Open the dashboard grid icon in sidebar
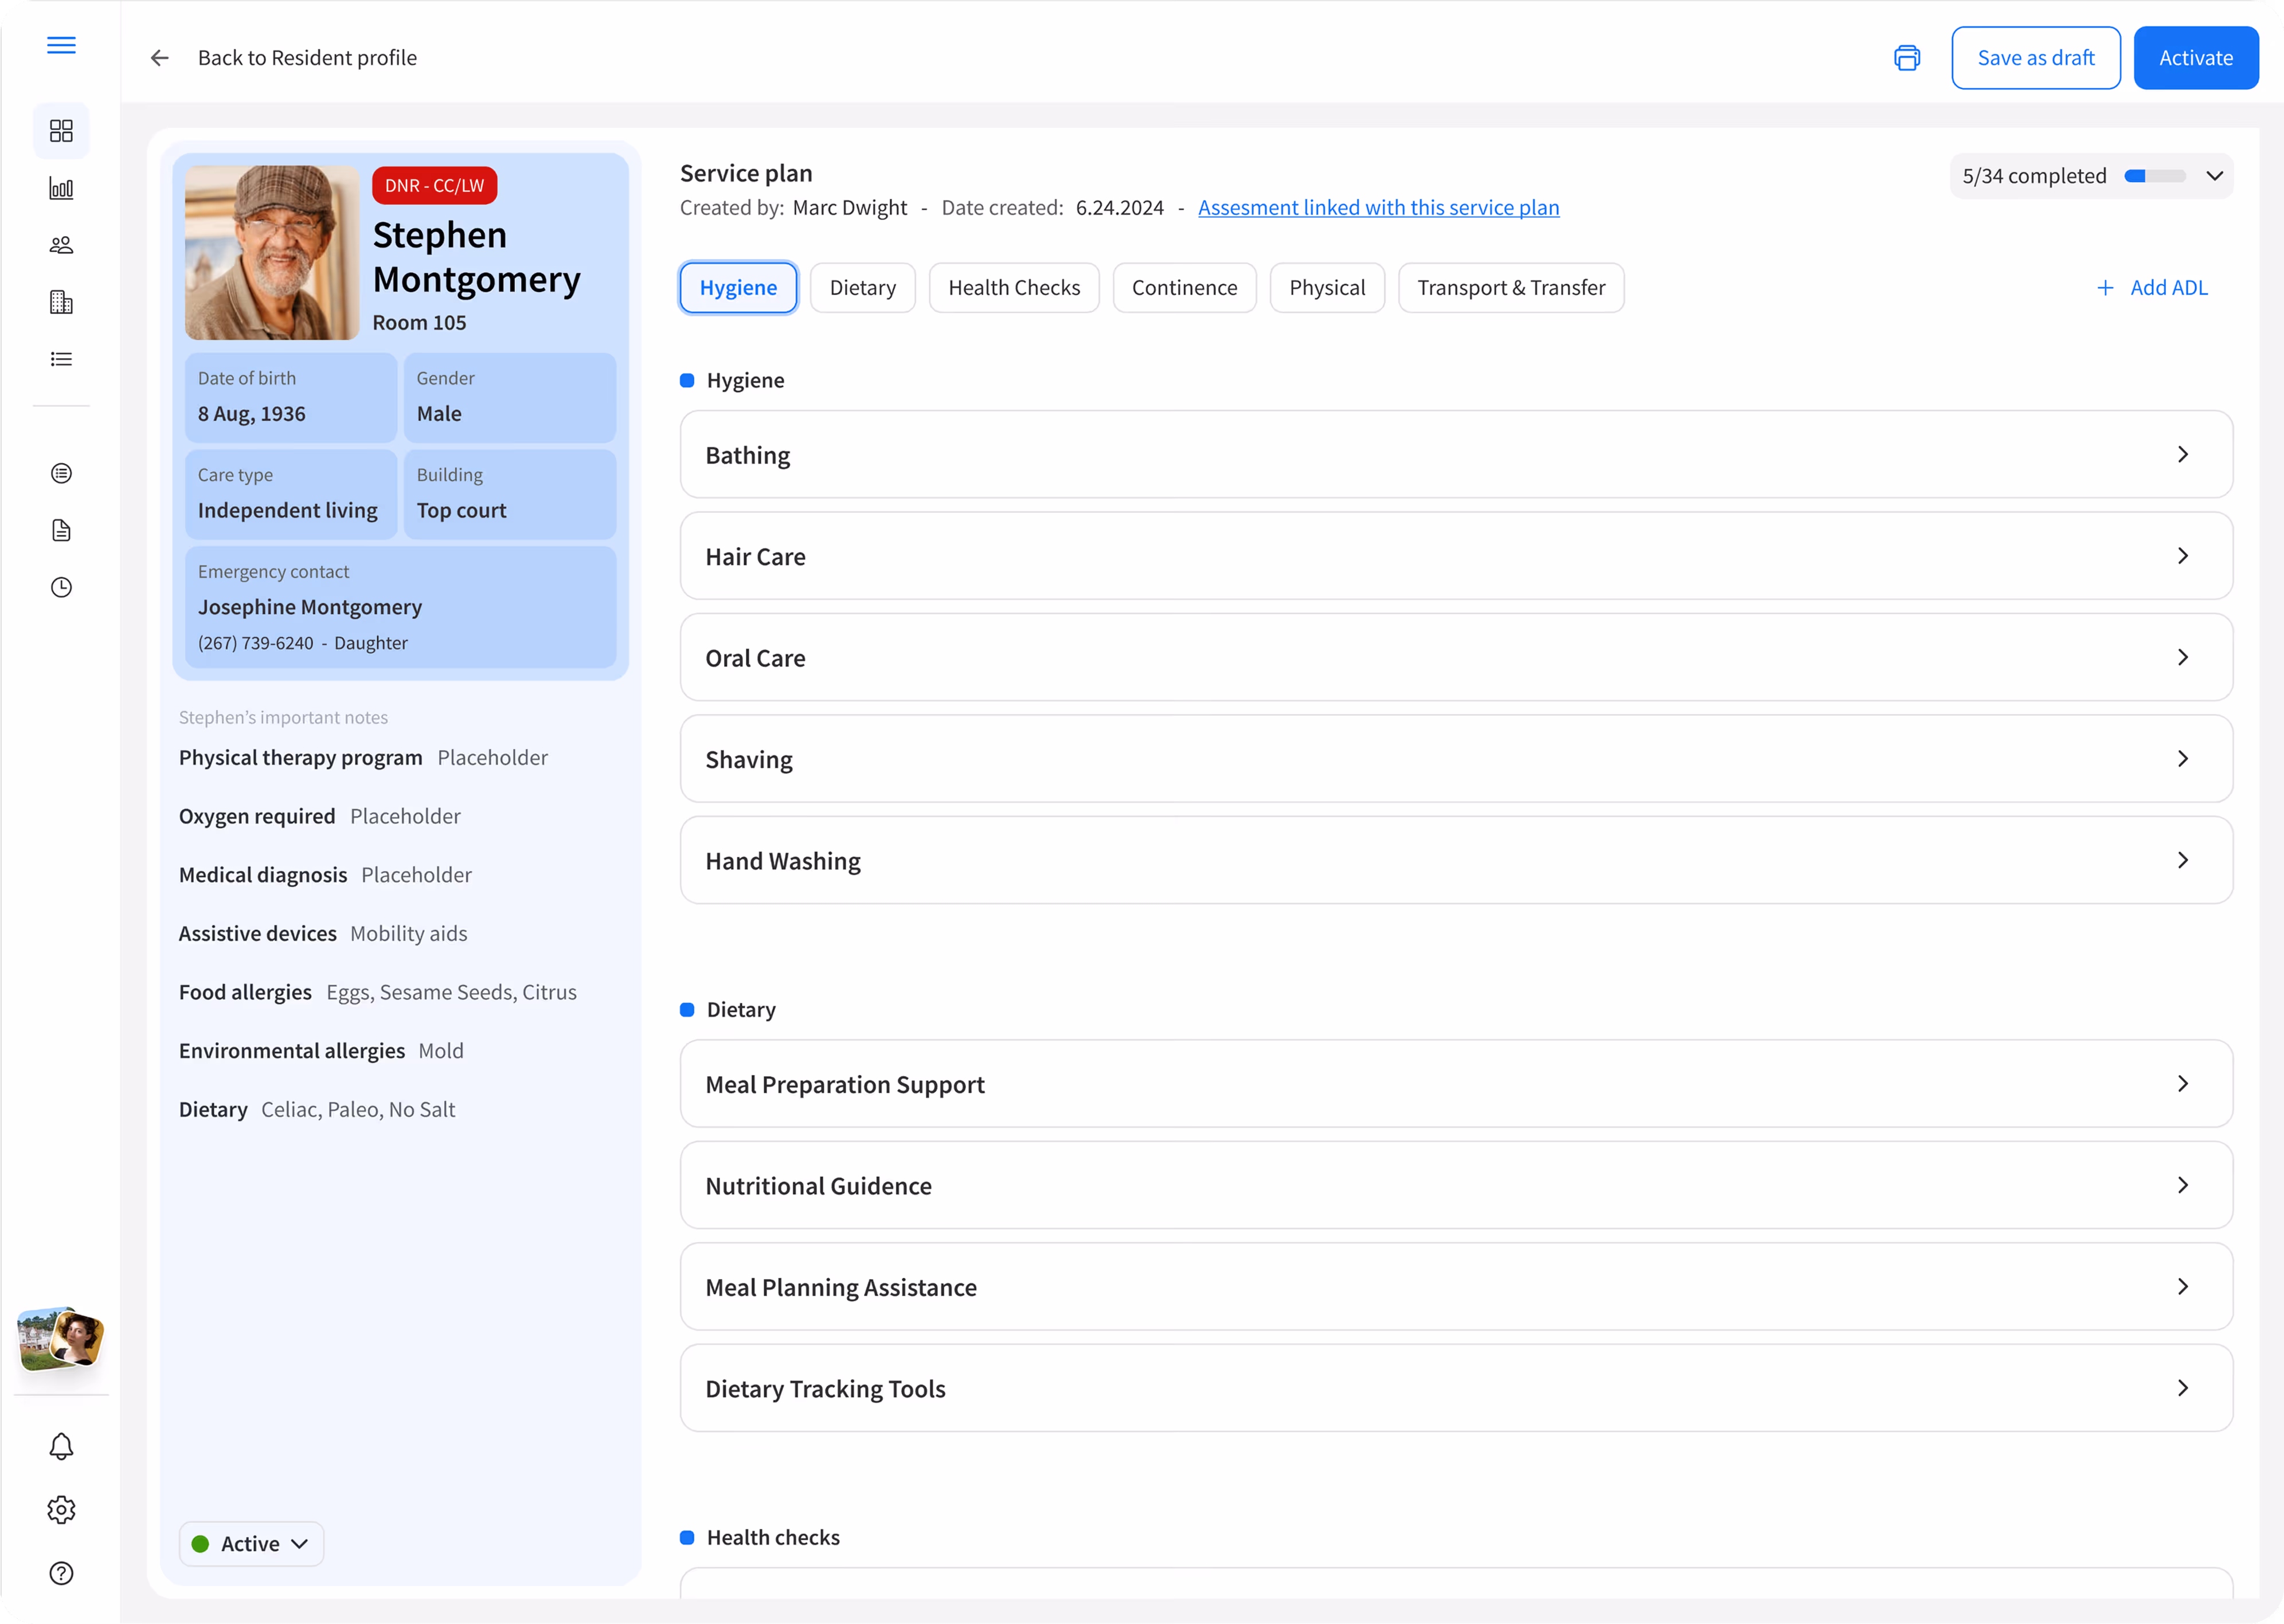 (61, 131)
